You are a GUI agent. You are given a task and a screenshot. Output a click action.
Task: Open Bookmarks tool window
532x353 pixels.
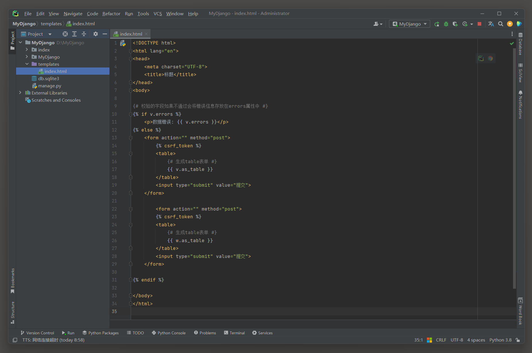(x=13, y=281)
